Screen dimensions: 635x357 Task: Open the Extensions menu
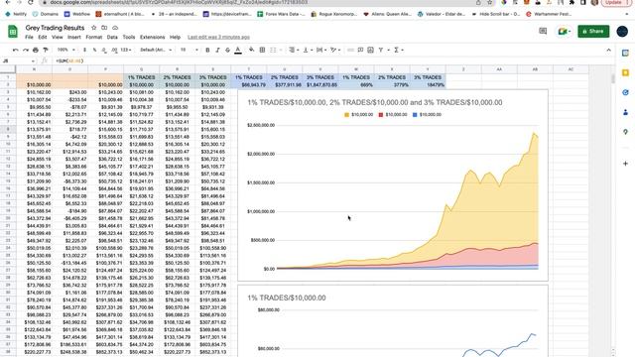pos(152,38)
